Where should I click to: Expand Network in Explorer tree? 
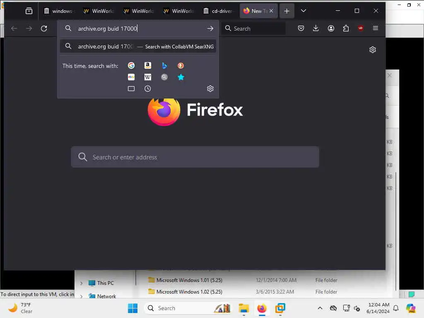(82, 296)
